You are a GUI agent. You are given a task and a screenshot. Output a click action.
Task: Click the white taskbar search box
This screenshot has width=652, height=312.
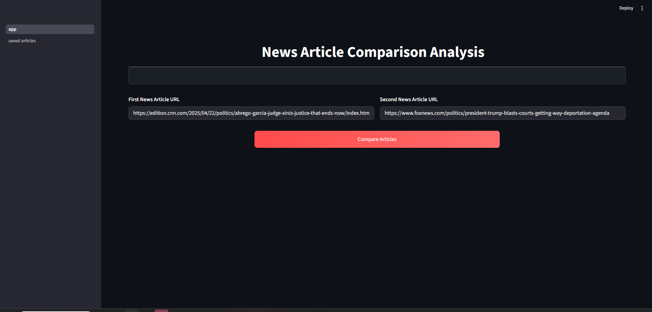[56, 311]
